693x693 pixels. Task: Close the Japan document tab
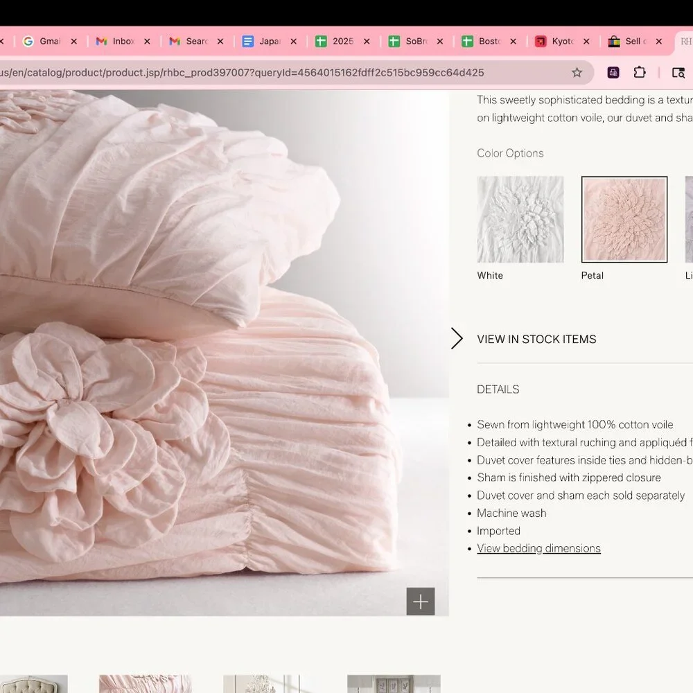(x=293, y=41)
